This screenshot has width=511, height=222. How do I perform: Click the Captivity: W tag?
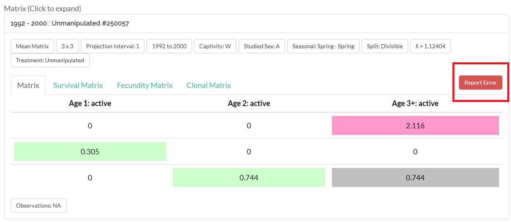(x=215, y=46)
